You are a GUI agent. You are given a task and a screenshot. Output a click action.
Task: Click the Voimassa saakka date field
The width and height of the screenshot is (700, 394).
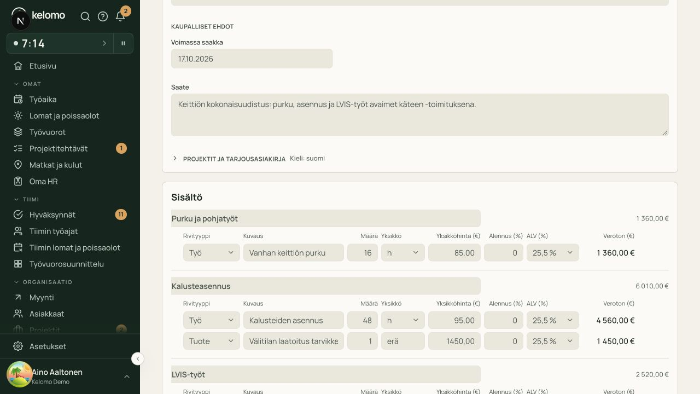[x=252, y=59]
